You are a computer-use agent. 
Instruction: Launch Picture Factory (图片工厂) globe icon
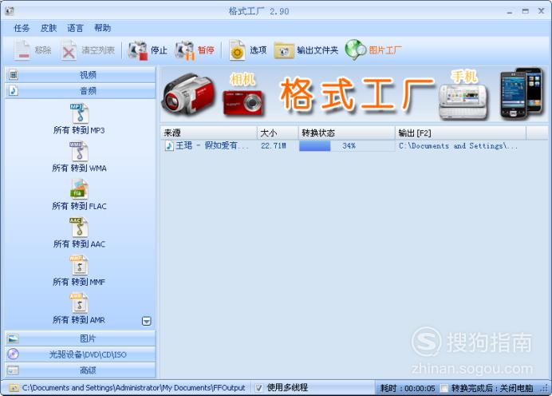point(356,50)
